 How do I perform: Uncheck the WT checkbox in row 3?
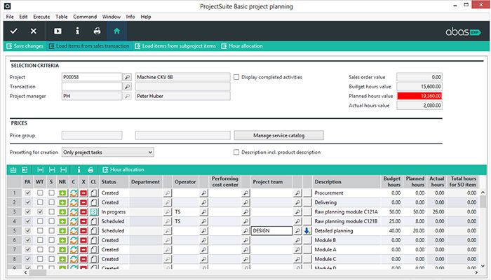40,211
